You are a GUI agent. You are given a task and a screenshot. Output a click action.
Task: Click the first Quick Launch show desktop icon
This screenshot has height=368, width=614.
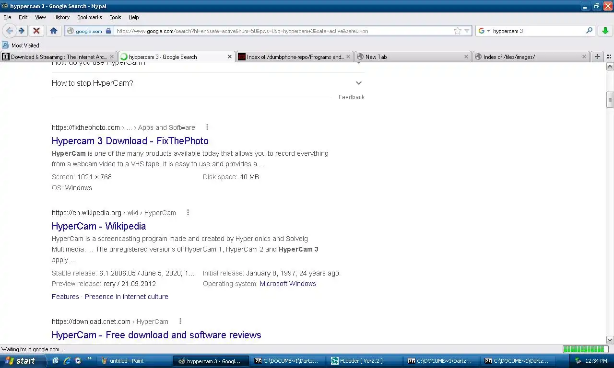click(x=56, y=361)
